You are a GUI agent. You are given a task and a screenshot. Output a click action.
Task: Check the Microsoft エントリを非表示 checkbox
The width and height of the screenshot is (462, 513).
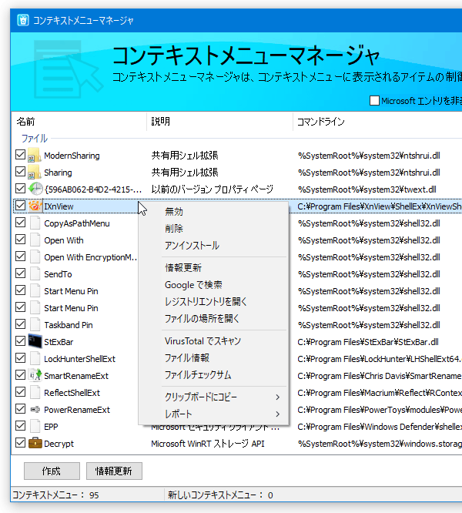(x=374, y=100)
